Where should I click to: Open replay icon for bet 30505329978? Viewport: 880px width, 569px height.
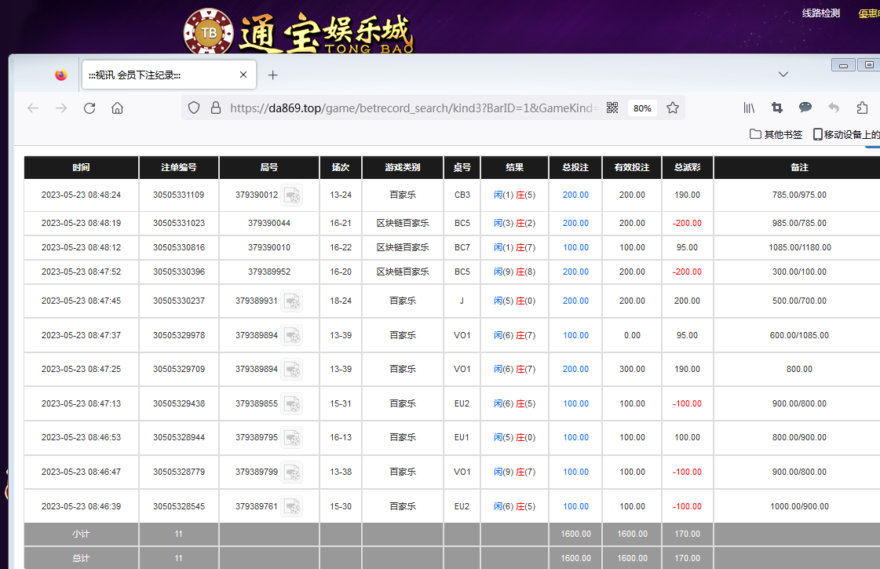click(292, 336)
